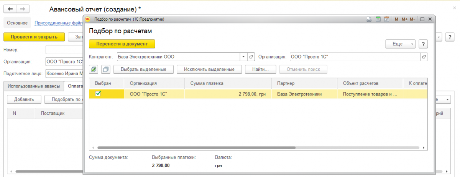Viewport: 460px width, 177px height.
Task: Click the Номер input field
Action: (64, 50)
